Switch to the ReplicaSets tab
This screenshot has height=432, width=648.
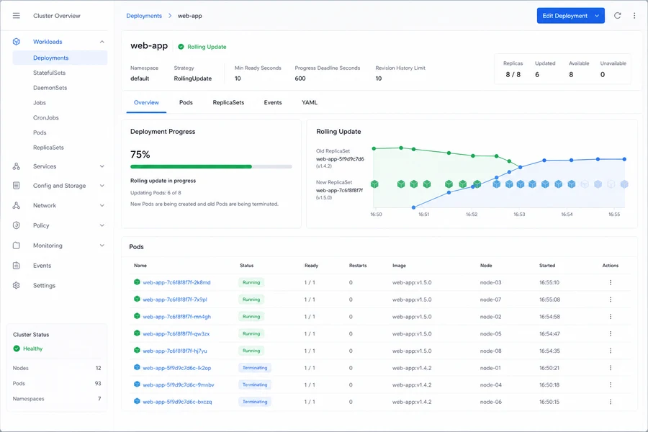tap(228, 102)
